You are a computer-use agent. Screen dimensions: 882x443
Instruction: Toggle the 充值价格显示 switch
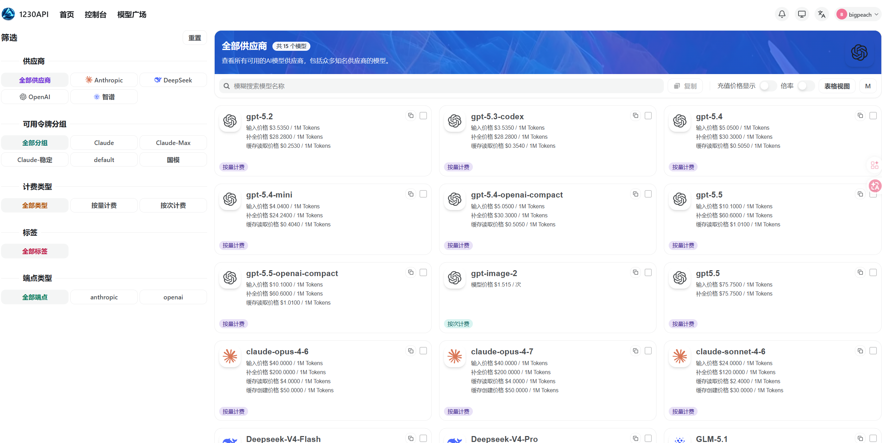(768, 86)
